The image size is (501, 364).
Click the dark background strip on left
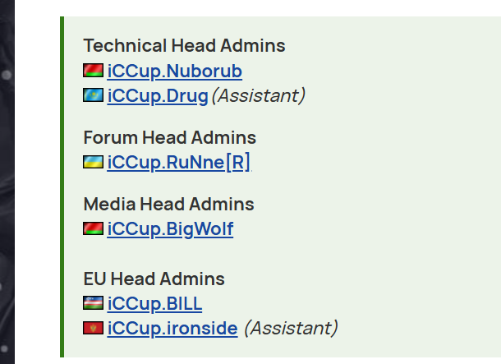coord(7,182)
